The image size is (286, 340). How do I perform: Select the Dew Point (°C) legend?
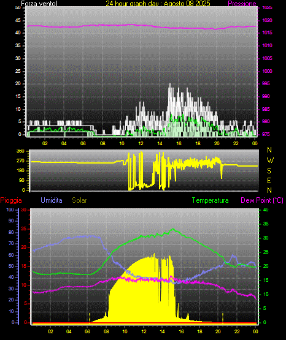click(x=262, y=200)
